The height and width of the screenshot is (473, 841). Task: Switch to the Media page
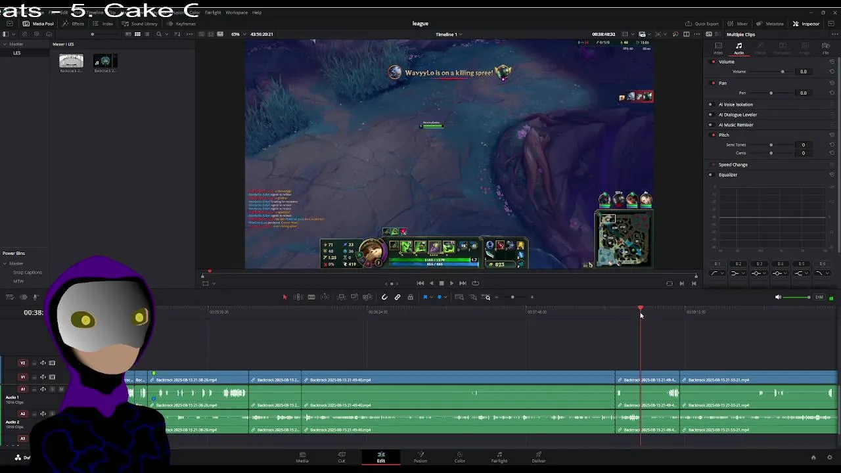click(x=302, y=457)
